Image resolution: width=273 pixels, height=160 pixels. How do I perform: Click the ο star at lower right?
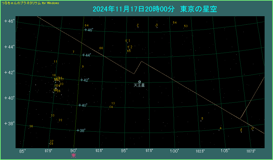pos(252,129)
